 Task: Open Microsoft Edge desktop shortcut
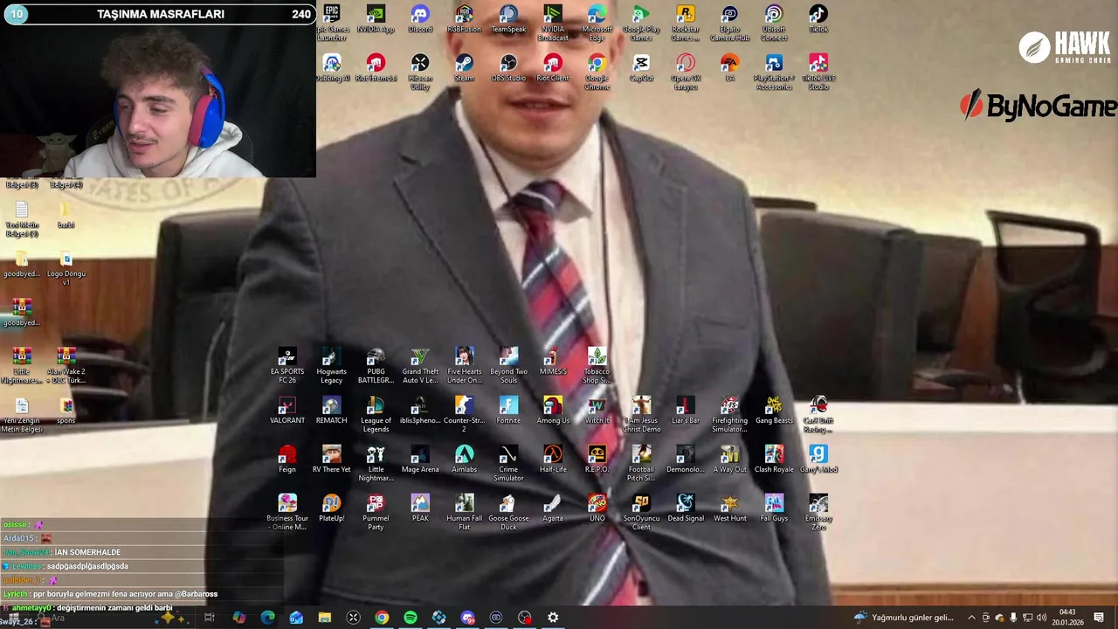(597, 23)
